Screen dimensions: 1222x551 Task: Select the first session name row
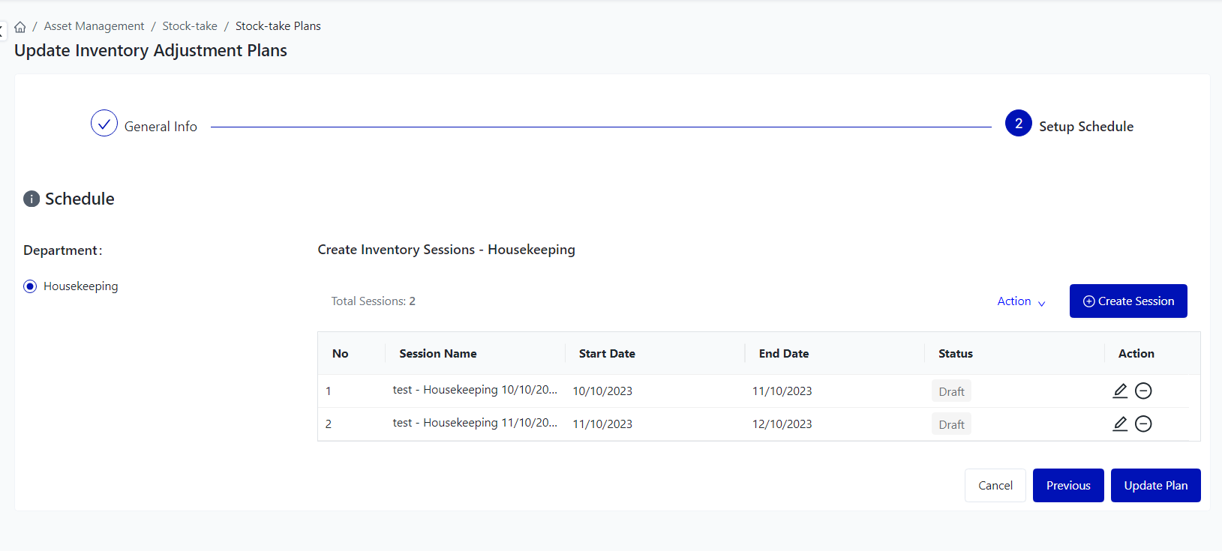(x=474, y=390)
